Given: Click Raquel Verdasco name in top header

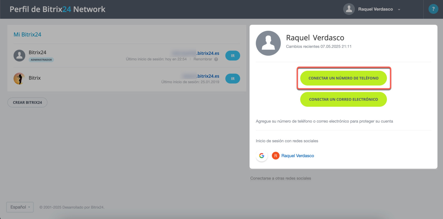Looking at the screenshot, I should click(x=376, y=9).
